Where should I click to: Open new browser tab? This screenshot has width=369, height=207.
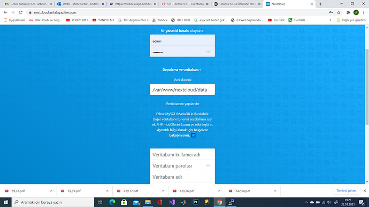(x=320, y=4)
